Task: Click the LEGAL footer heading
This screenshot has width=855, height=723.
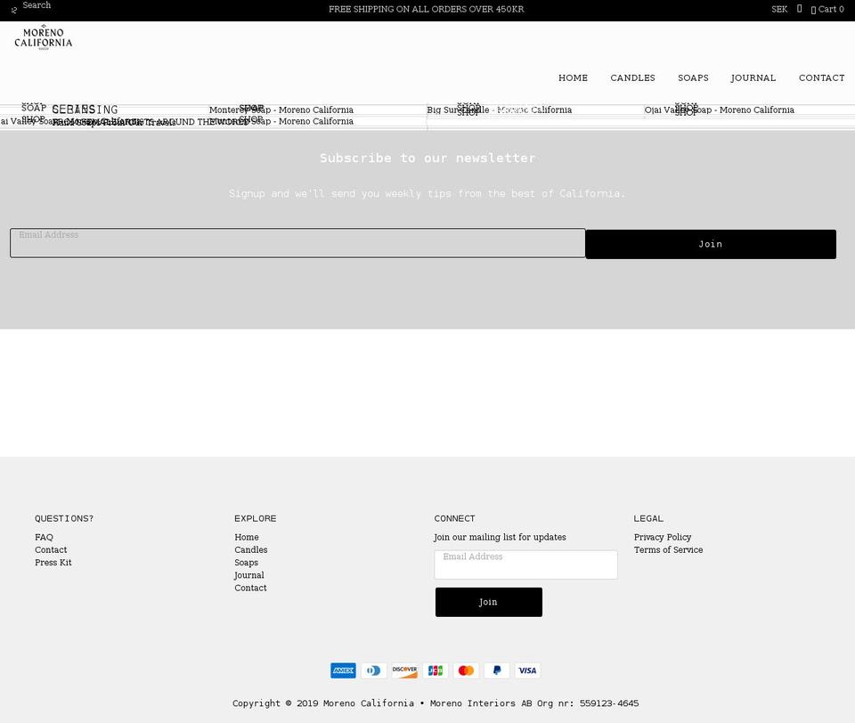Action: (648, 518)
